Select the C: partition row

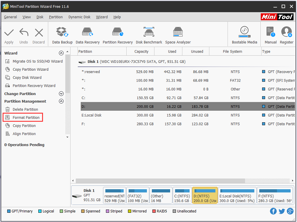[x=188, y=98]
